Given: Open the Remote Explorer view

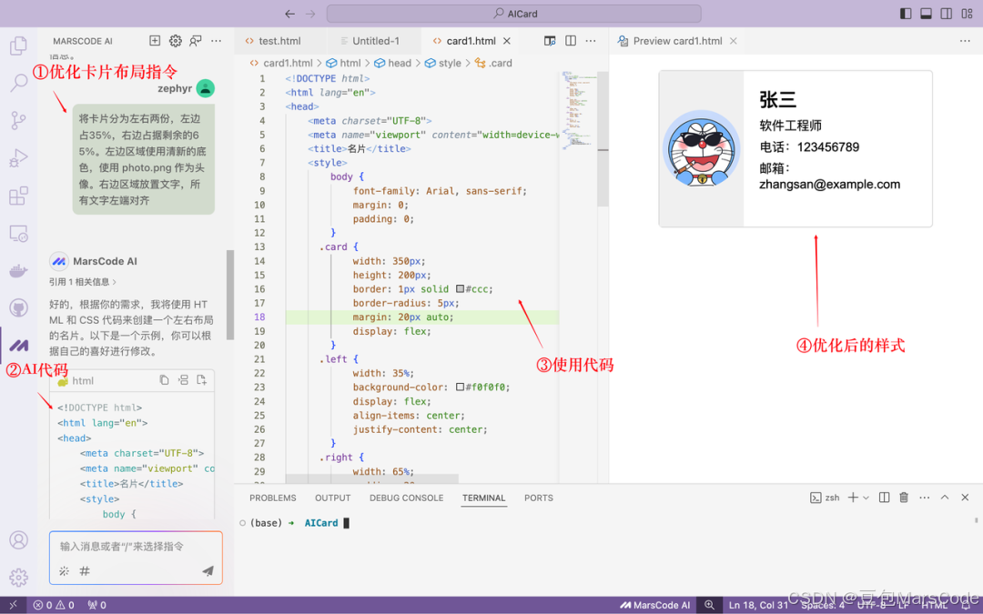Looking at the screenshot, I should [19, 234].
